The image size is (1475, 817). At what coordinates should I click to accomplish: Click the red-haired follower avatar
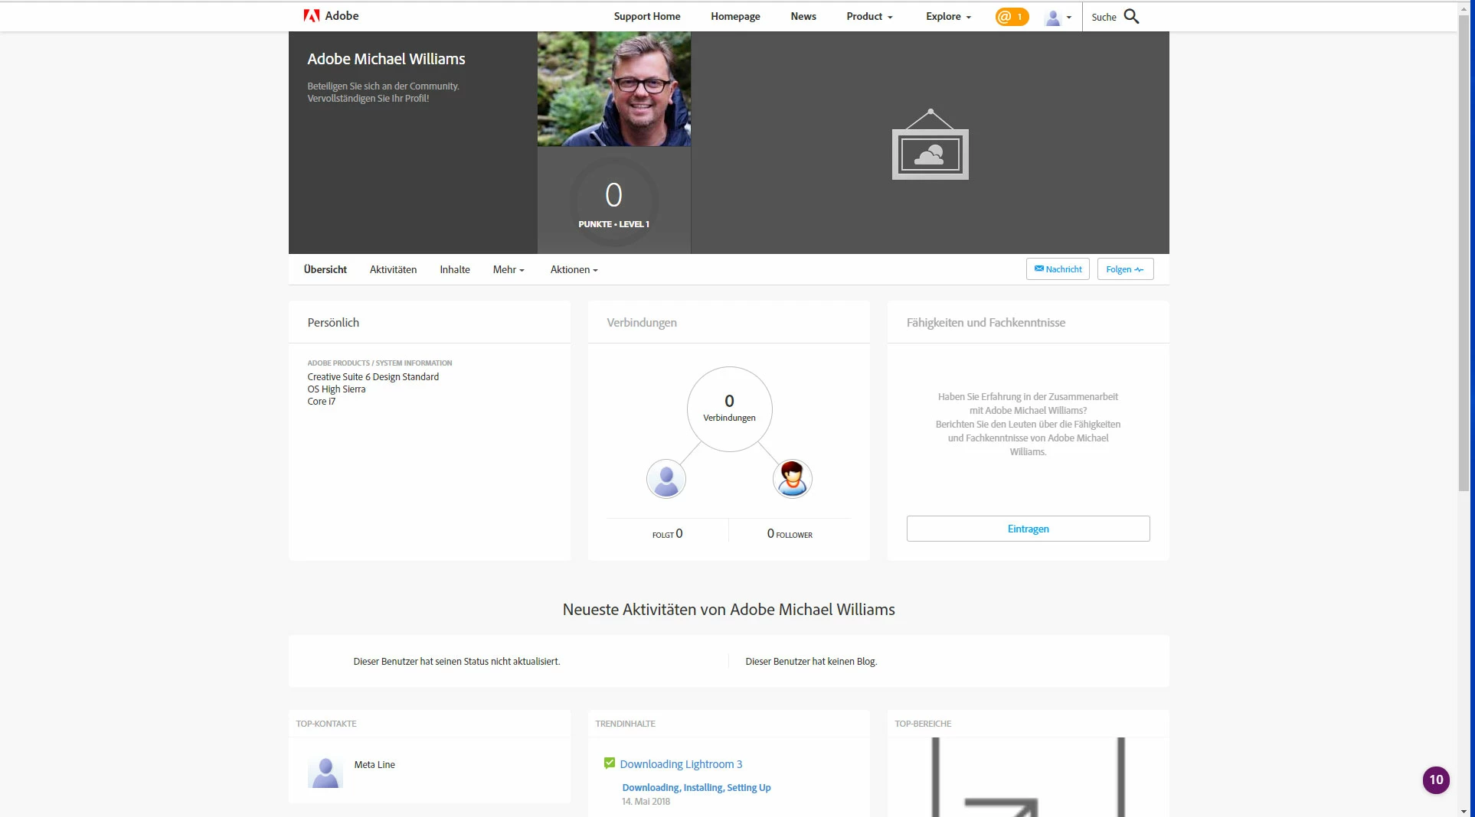click(792, 479)
